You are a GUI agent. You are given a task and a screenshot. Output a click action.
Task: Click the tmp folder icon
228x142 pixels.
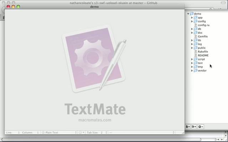[196, 67]
